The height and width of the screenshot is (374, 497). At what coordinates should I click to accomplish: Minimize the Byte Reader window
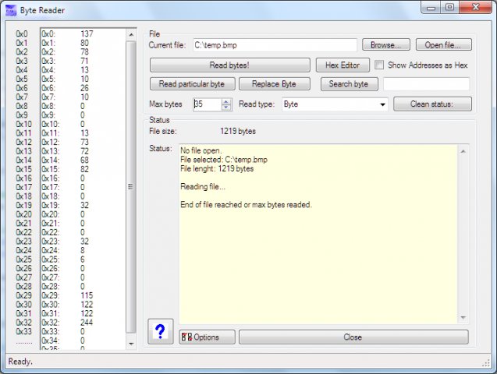click(431, 8)
